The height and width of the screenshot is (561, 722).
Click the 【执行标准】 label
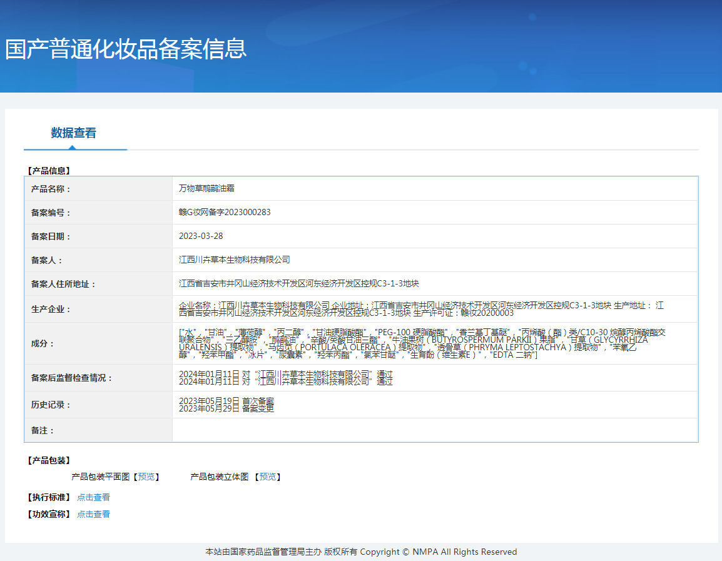pyautogui.click(x=49, y=497)
